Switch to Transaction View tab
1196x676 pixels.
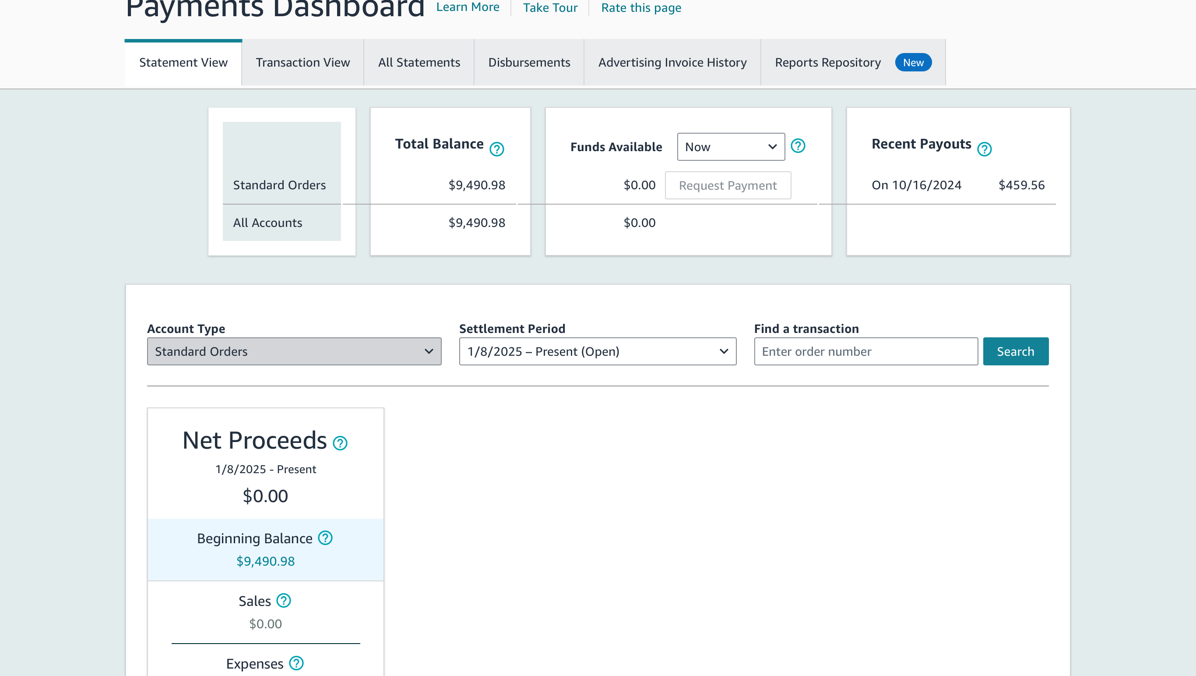pyautogui.click(x=303, y=63)
